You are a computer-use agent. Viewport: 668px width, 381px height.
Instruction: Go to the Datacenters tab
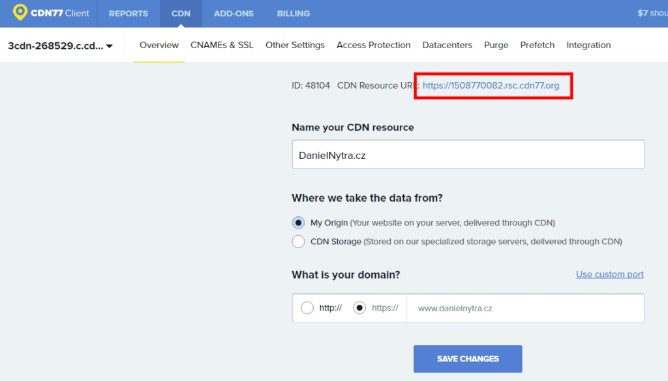pyautogui.click(x=447, y=45)
